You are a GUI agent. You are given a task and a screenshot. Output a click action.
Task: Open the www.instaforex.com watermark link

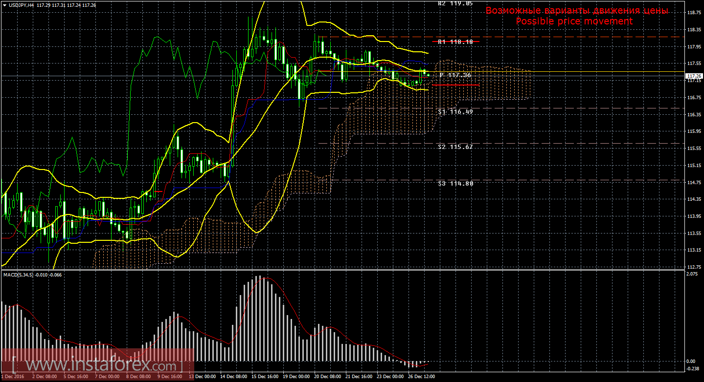pos(98,365)
